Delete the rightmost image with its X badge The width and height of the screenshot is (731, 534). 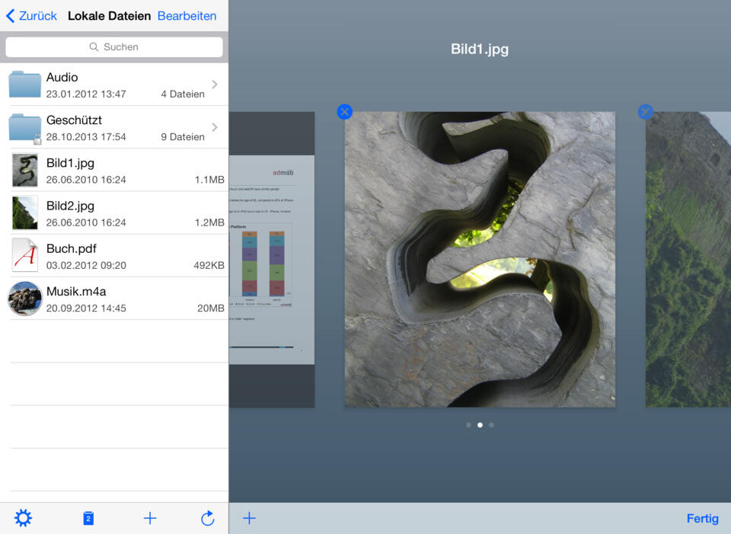(645, 111)
